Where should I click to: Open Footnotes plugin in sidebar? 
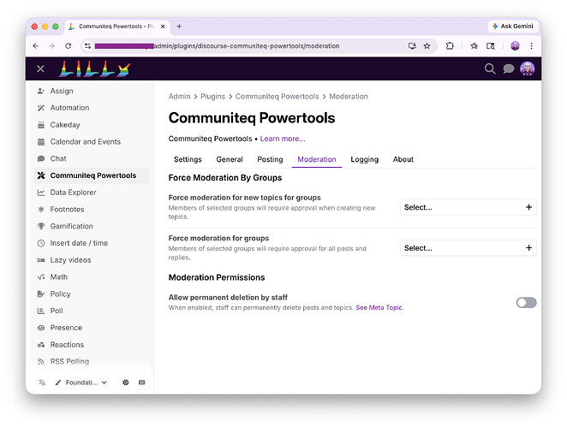(x=92, y=209)
